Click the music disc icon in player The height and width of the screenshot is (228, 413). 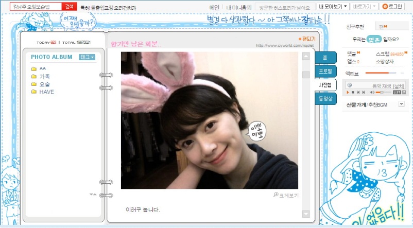click(350, 85)
